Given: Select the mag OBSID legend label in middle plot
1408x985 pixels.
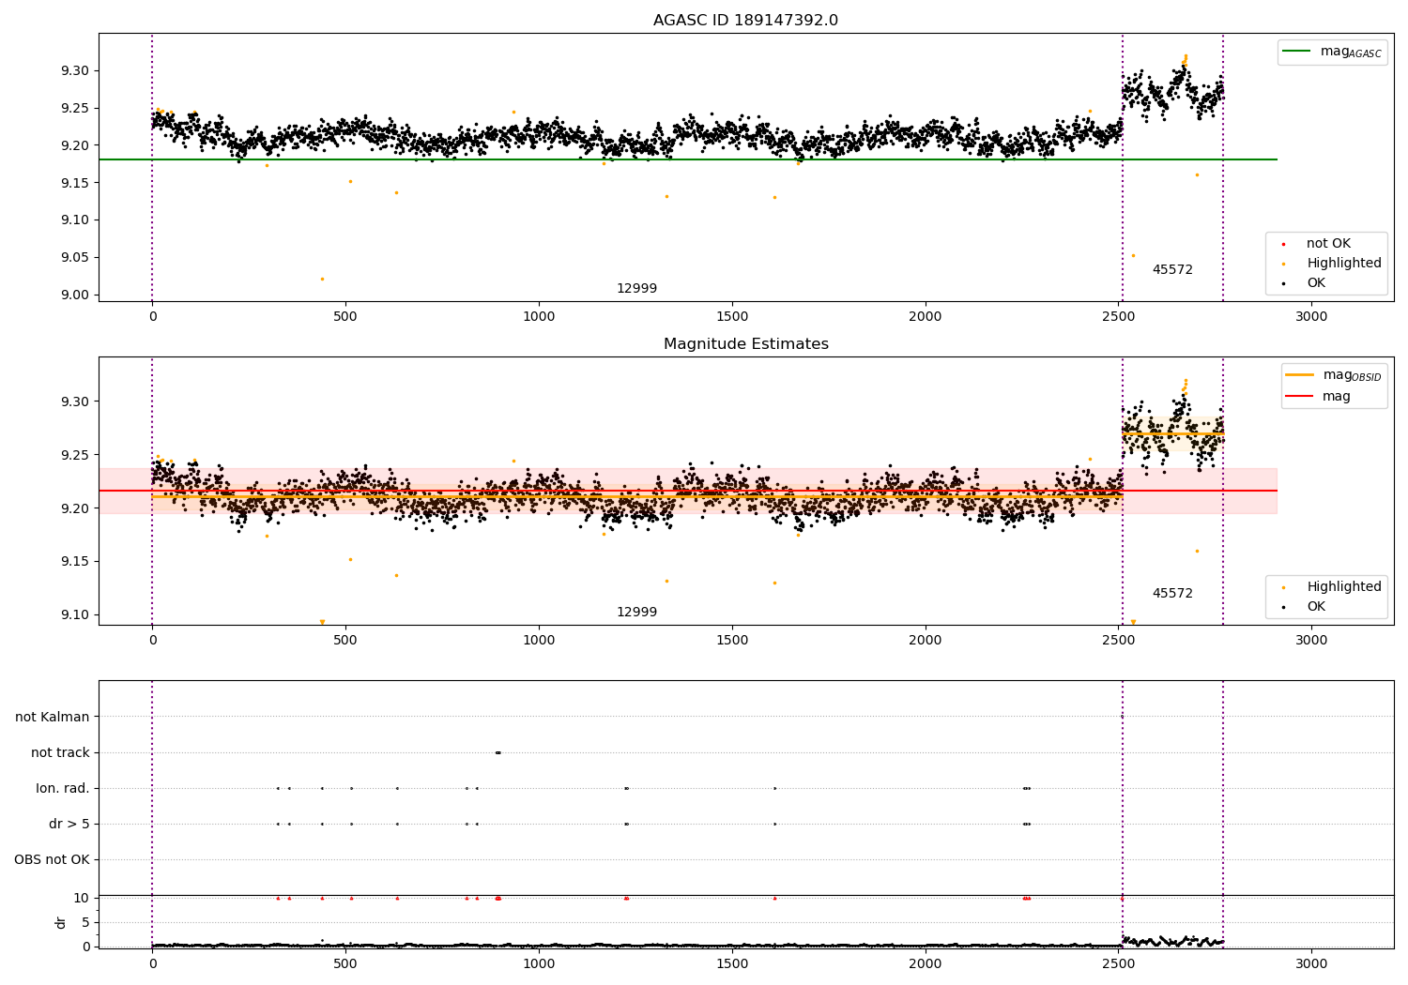Looking at the screenshot, I should pyautogui.click(x=1352, y=375).
